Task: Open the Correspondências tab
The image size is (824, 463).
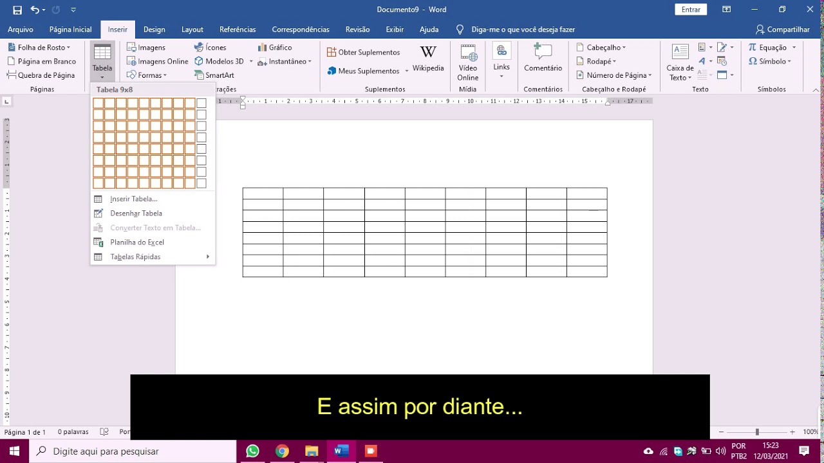Action: click(x=301, y=30)
